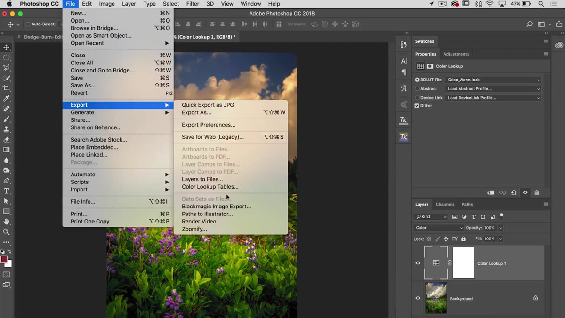The height and width of the screenshot is (318, 565).
Task: Select the Move tool in toolbar
Action: pos(7,47)
